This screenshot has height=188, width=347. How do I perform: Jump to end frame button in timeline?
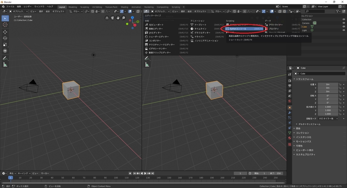click(x=153, y=173)
